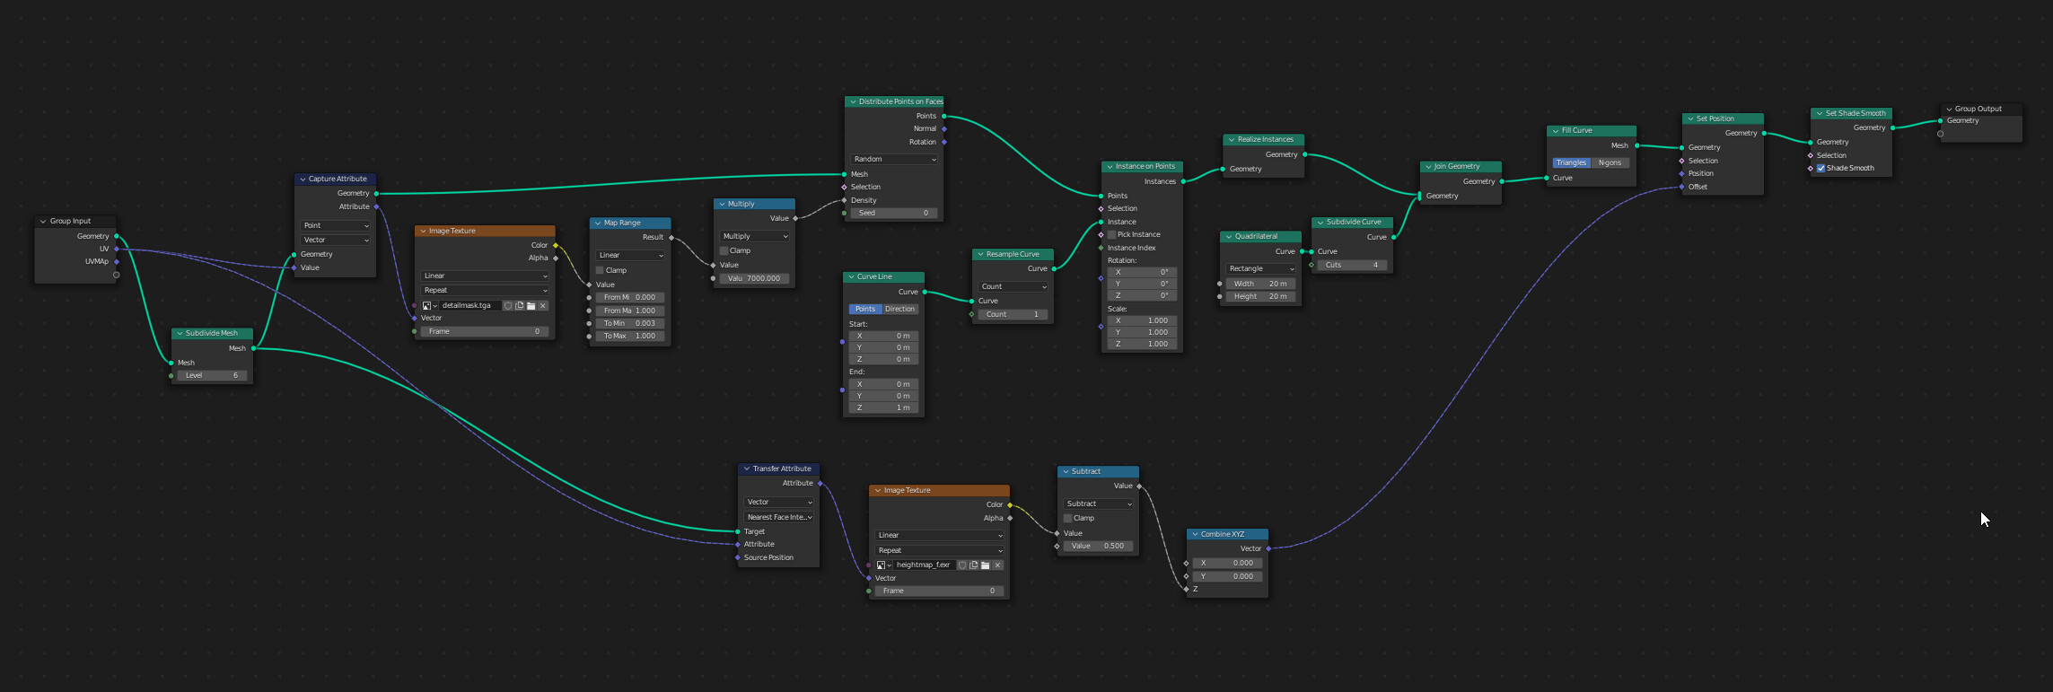Select the Set Position node header
This screenshot has height=692, width=2053.
coord(1723,118)
